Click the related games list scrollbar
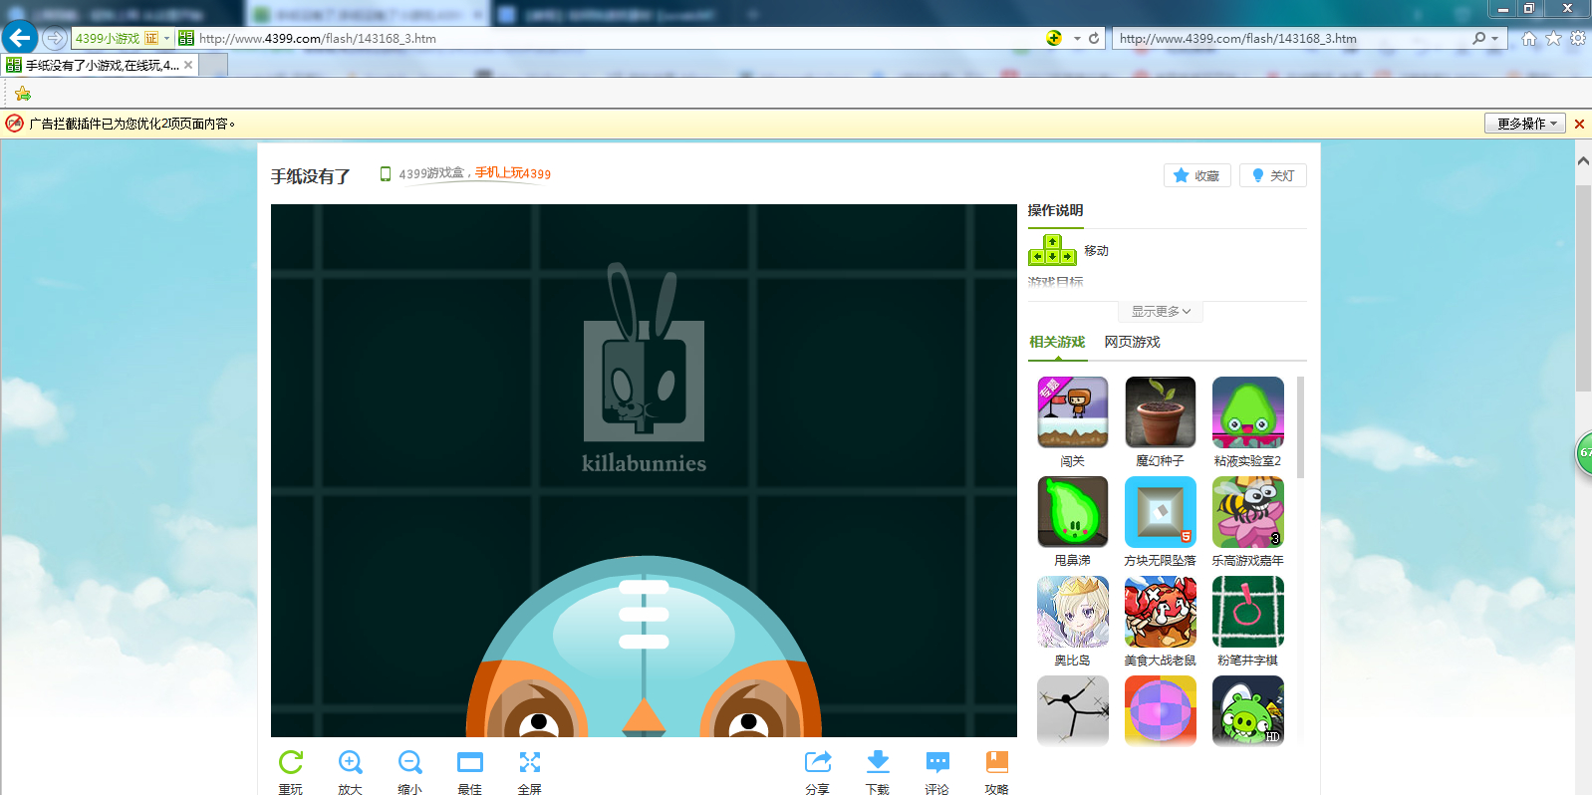This screenshot has width=1592, height=795. [1301, 427]
